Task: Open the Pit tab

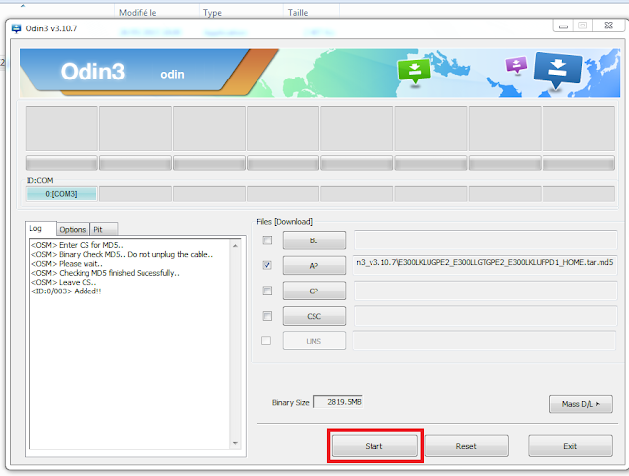Action: pyautogui.click(x=103, y=230)
